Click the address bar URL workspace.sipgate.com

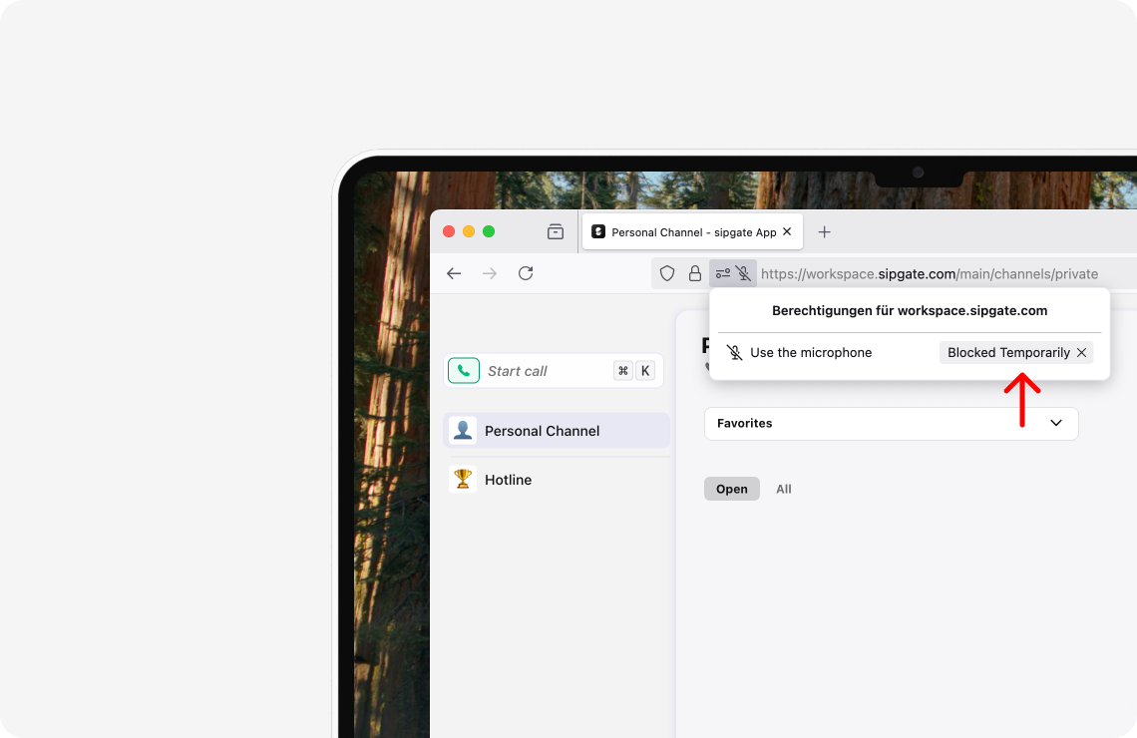[x=929, y=274]
